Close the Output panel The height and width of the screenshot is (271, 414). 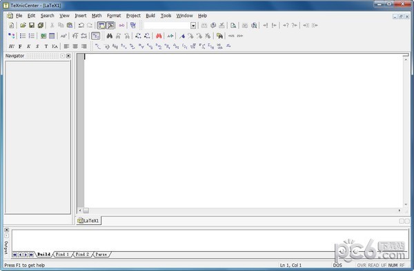(x=7, y=230)
